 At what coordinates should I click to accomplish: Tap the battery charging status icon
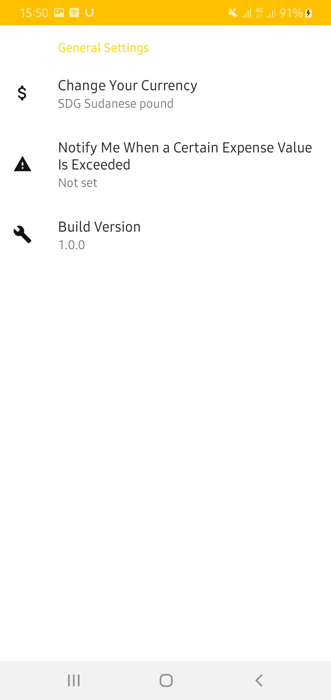click(x=309, y=13)
